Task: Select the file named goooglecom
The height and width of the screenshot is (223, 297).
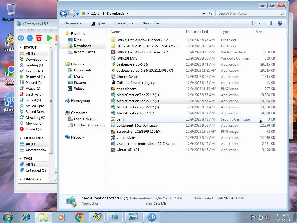Action: 126,89
